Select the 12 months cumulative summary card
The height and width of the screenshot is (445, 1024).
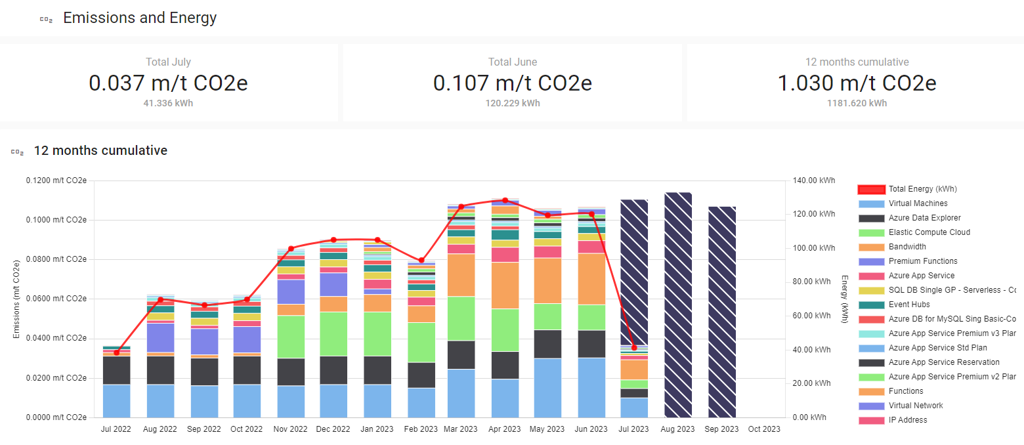pyautogui.click(x=856, y=83)
